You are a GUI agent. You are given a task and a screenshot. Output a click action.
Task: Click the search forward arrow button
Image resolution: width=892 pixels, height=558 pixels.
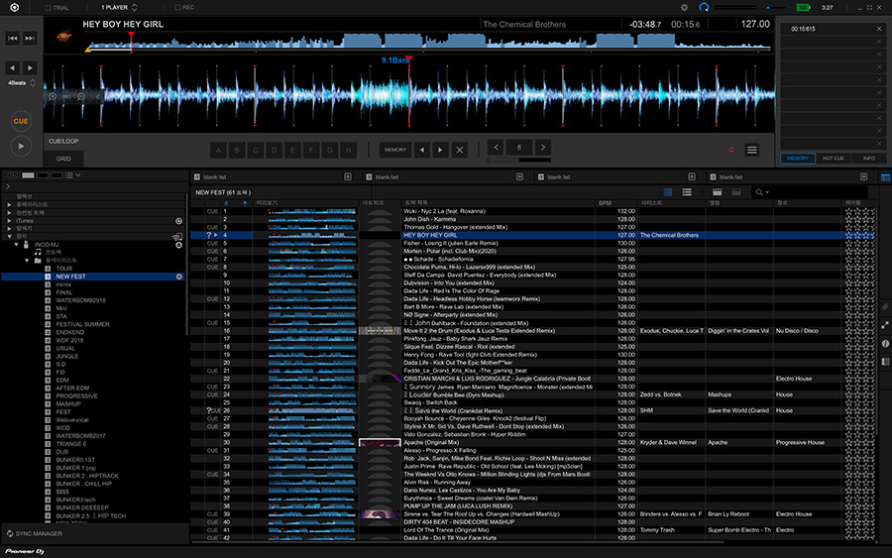(30, 67)
